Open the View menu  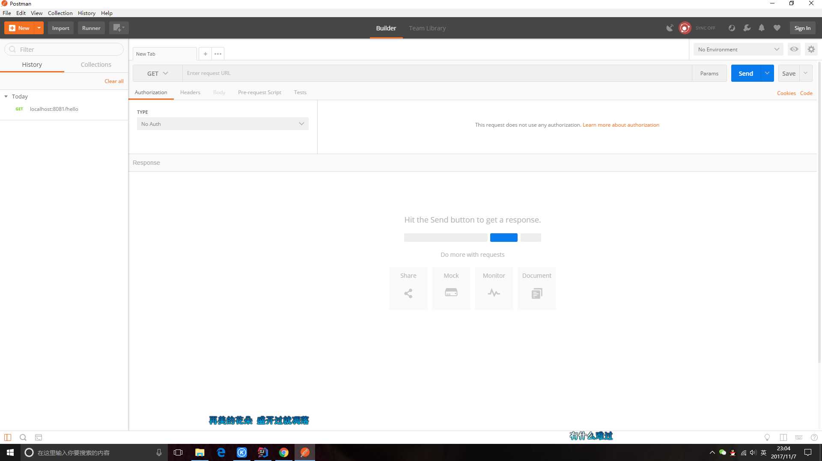pos(36,13)
